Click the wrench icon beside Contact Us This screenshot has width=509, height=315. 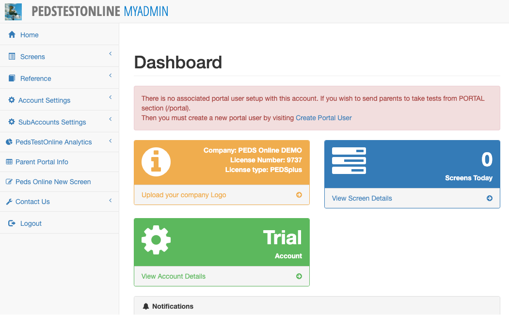pyautogui.click(x=11, y=201)
